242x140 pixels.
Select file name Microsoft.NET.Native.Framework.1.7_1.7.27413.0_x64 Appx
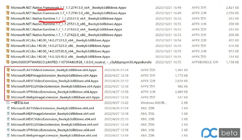pyautogui.click(x=69, y=8)
